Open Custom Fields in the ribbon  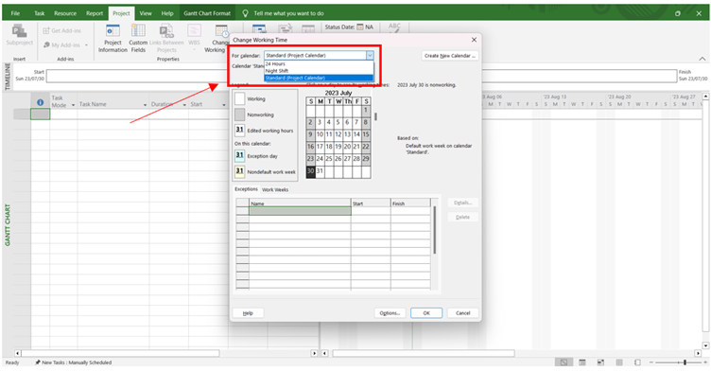pos(138,38)
